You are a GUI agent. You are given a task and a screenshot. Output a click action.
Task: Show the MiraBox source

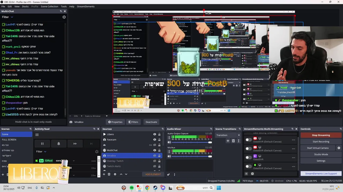pyautogui.click(x=155, y=156)
